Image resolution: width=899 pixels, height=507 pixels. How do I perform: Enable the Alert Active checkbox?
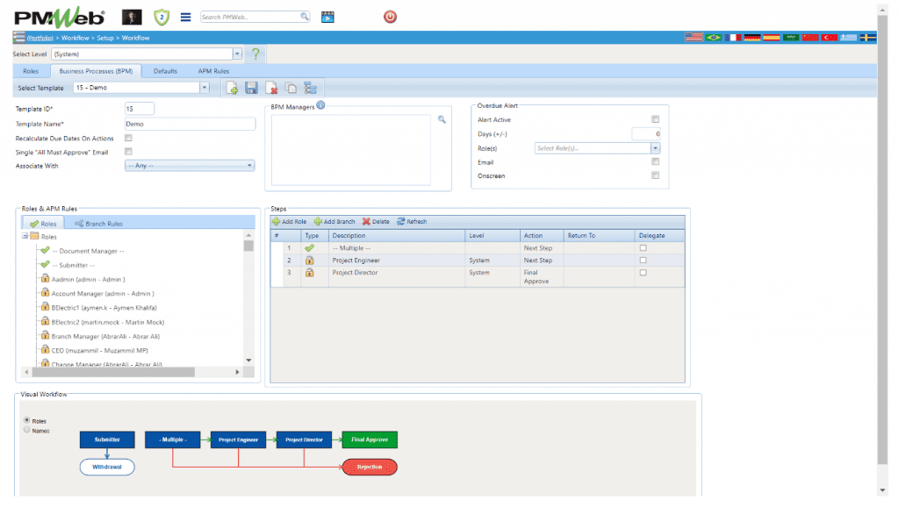(655, 119)
